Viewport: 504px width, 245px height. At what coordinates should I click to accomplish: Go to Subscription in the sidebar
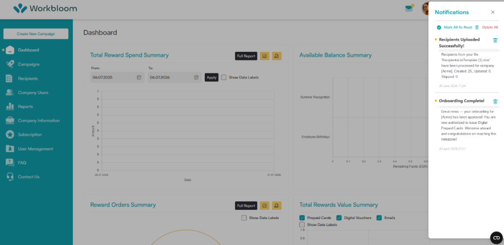pyautogui.click(x=30, y=135)
